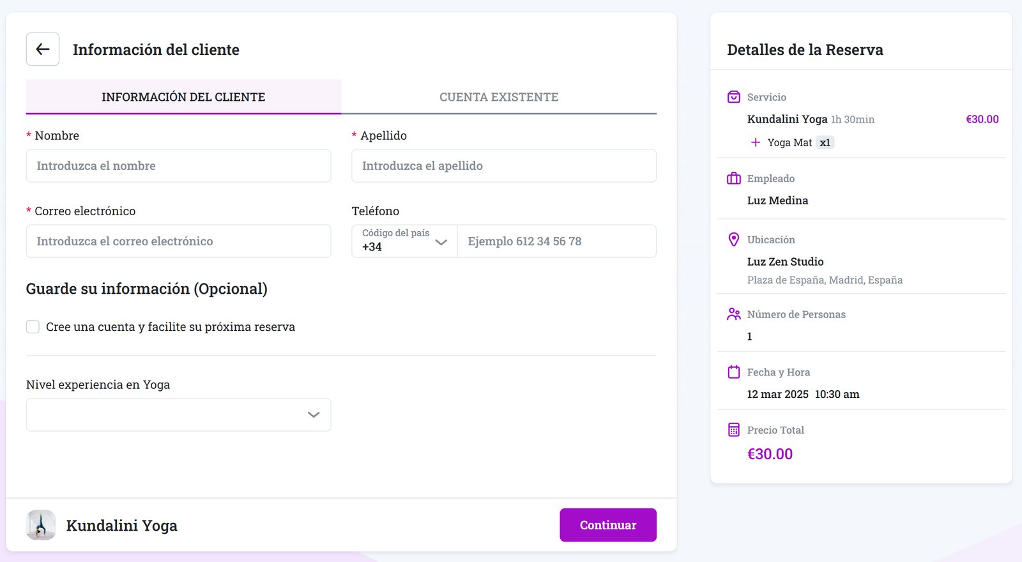Click the Kundalini Yoga thumbnail image
This screenshot has width=1022, height=562.
tap(41, 525)
